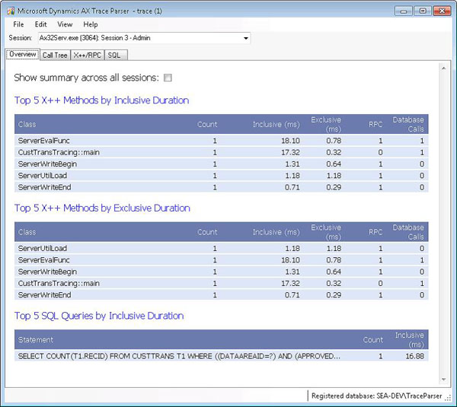
Task: Sort by Inclusive (ms) column in first table
Action: [x=276, y=124]
